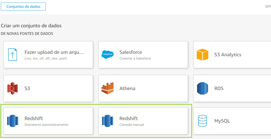
Task: Click the blue RDS database icon
Action: pyautogui.click(x=203, y=88)
